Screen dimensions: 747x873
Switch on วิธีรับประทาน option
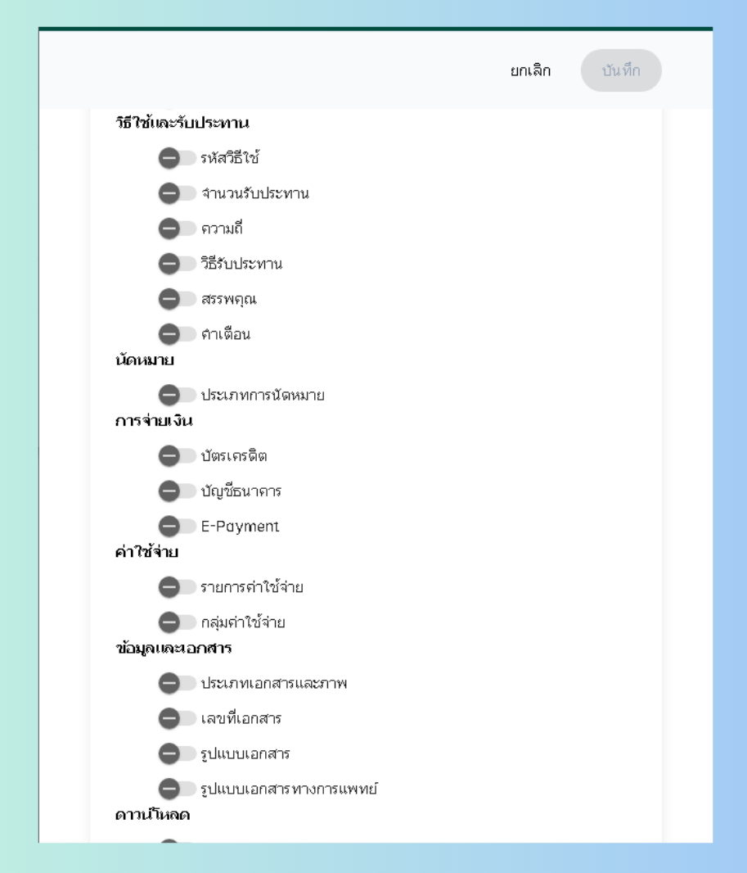[178, 264]
